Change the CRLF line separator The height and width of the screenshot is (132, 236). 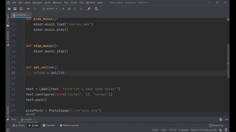click(x=164, y=130)
